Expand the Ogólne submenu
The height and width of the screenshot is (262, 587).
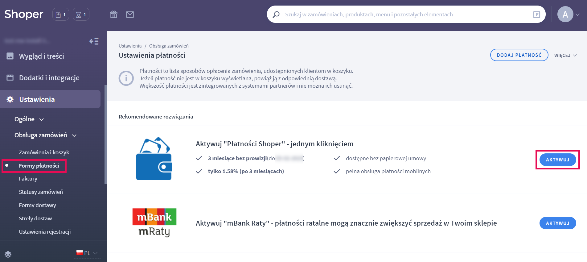29,119
